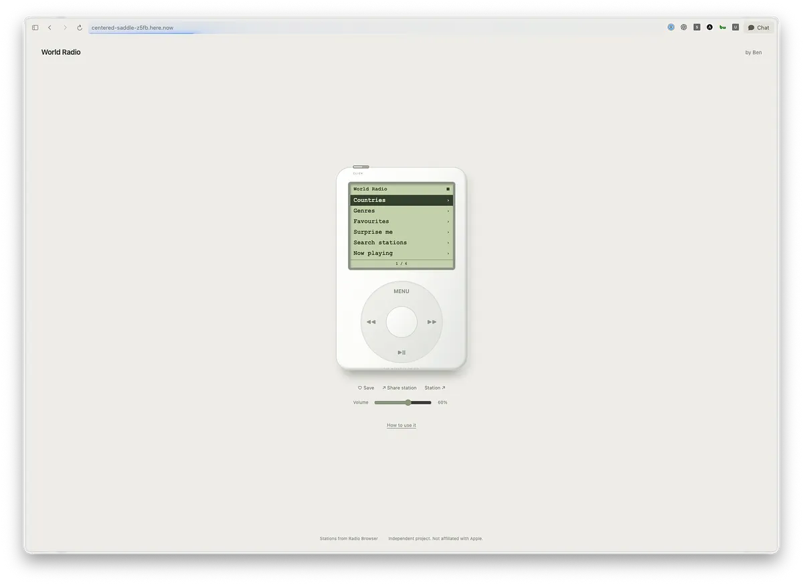Open the 'S' extension icon

tap(697, 27)
